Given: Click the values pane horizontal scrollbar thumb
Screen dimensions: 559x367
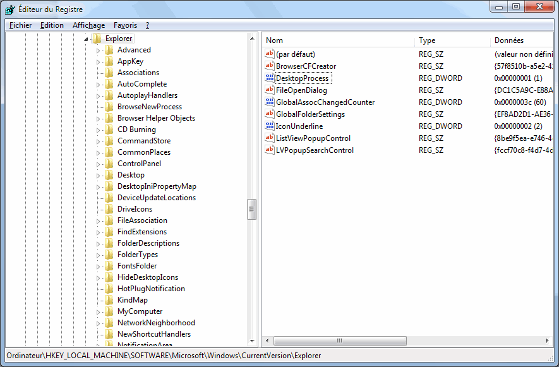Looking at the screenshot, I should tap(340, 341).
